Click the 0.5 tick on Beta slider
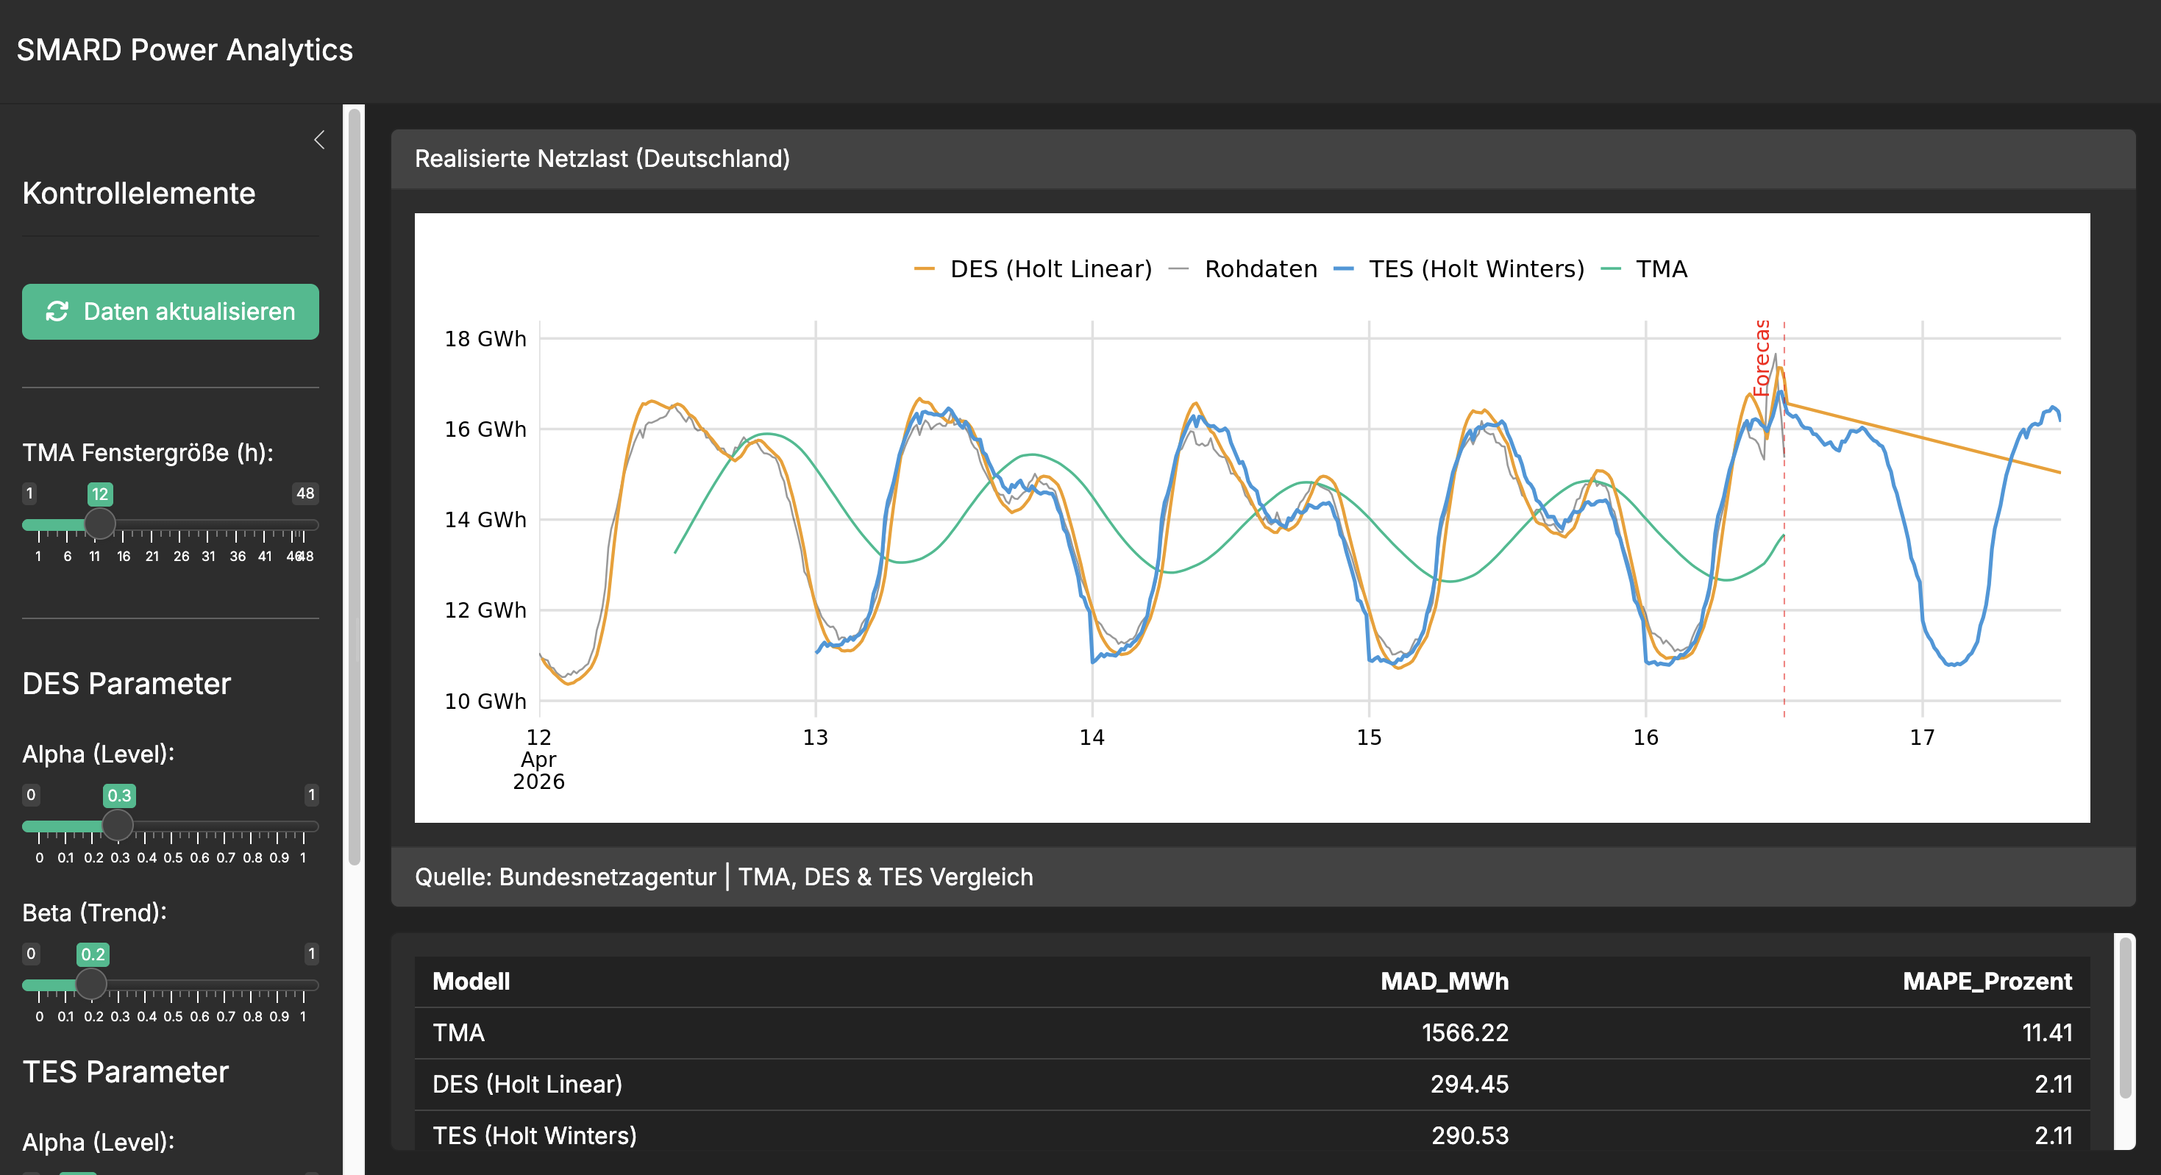The image size is (2161, 1175). (x=173, y=1016)
